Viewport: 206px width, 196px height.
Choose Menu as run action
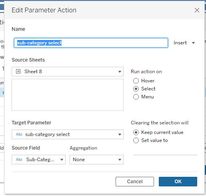(136, 97)
